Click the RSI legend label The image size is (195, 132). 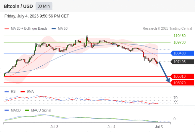coord(14,92)
